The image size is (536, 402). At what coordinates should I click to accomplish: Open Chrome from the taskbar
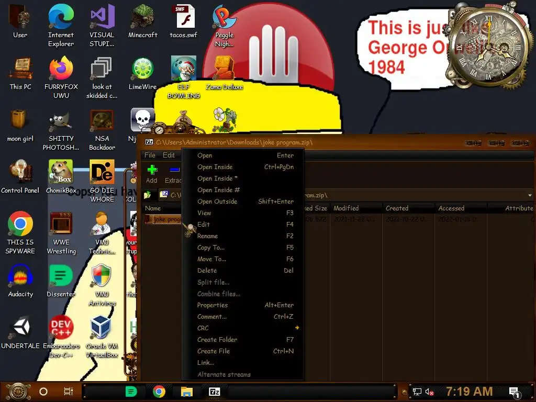[x=159, y=392]
